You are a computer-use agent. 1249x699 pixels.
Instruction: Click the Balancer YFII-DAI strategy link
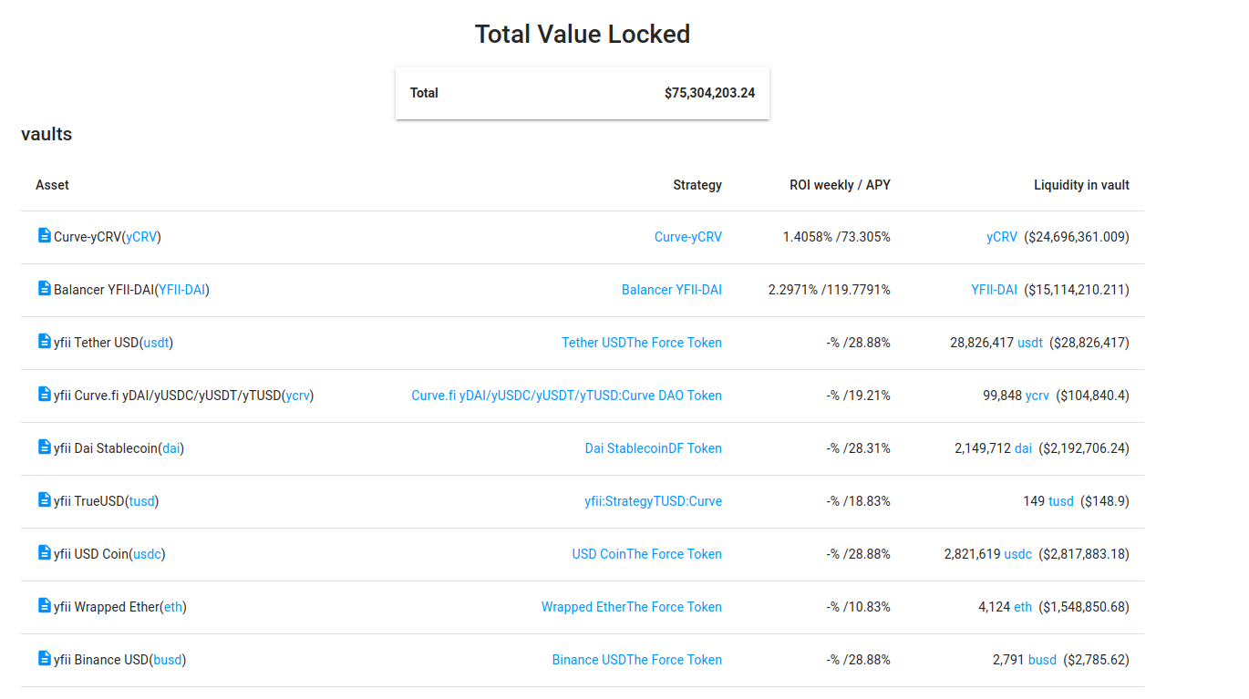click(672, 289)
